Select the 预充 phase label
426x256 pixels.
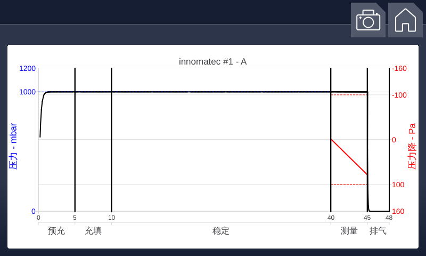56,231
